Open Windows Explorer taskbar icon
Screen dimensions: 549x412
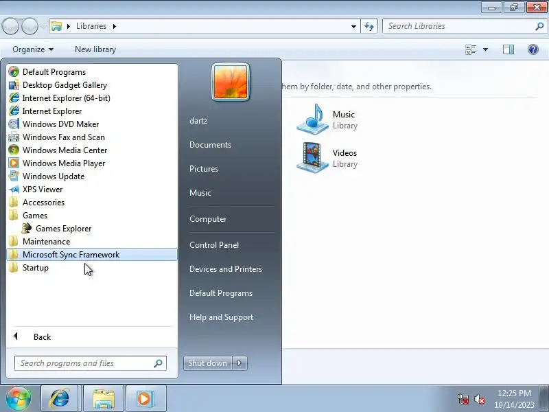tap(104, 399)
